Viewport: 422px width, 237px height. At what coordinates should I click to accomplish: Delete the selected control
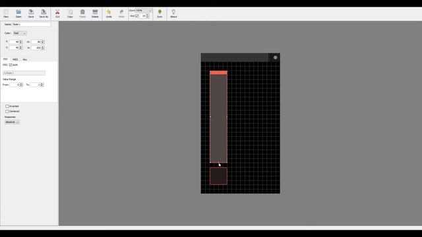tap(95, 13)
